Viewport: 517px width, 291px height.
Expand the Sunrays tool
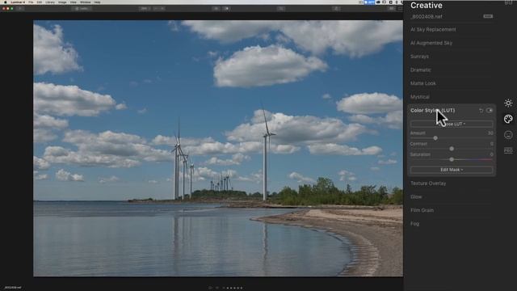(x=419, y=57)
